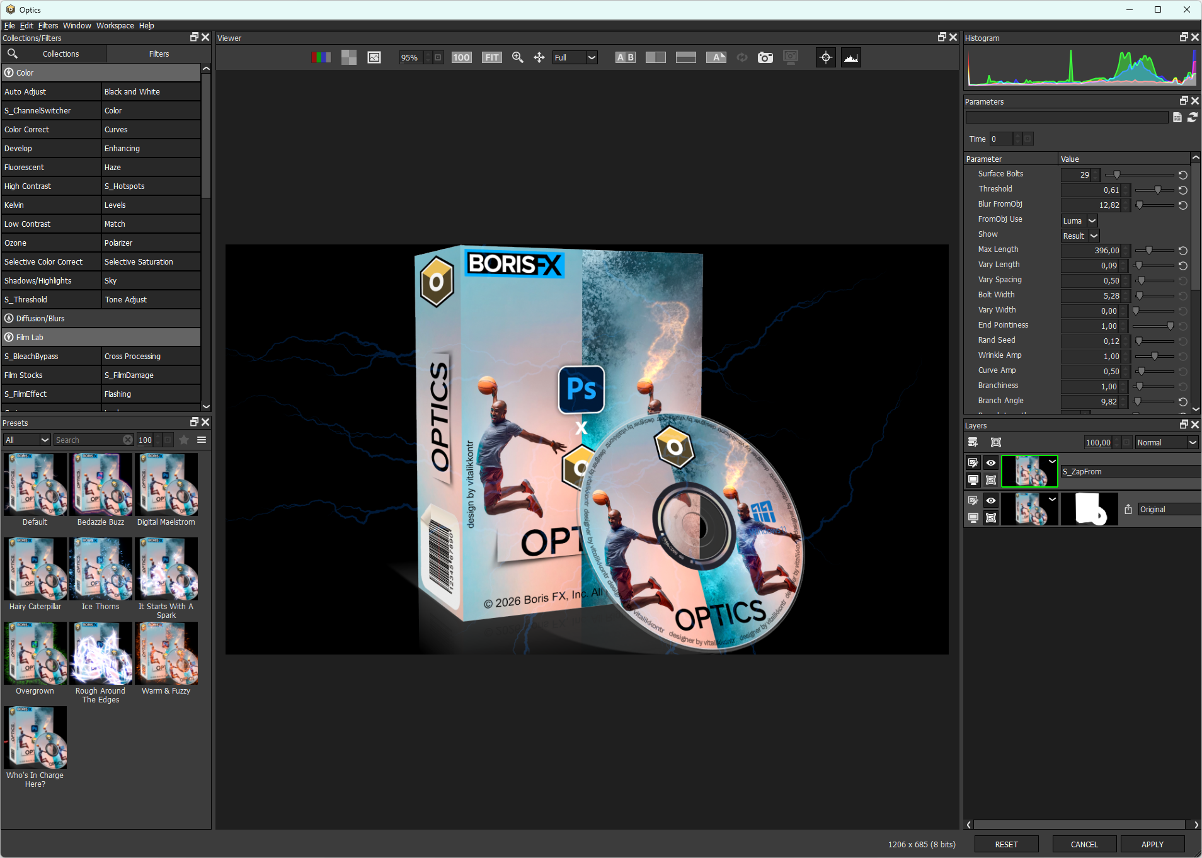Float the Viewer panel

pyautogui.click(x=942, y=38)
